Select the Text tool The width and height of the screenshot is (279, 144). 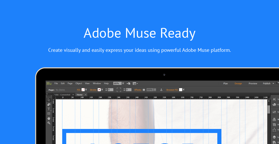point(49,109)
